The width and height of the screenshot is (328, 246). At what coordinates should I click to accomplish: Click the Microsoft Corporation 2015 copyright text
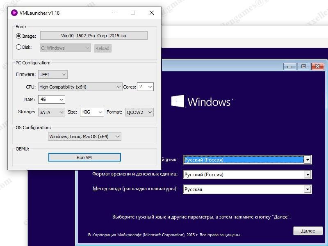pos(164,235)
